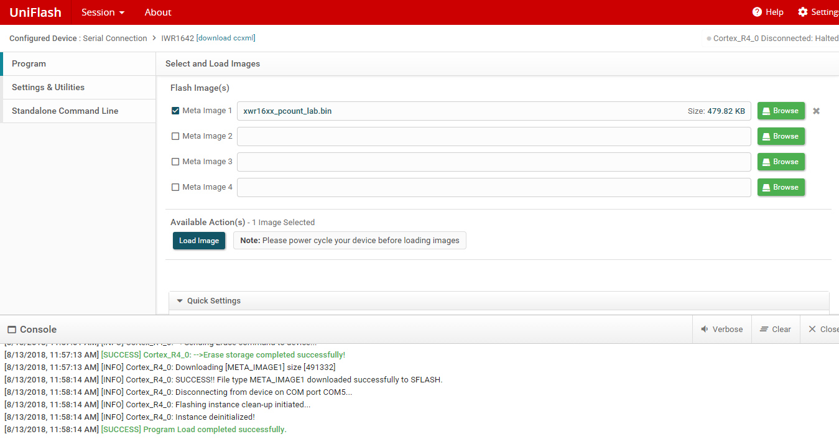
Task: Check the Meta Image 2 checkbox
Action: coord(175,136)
